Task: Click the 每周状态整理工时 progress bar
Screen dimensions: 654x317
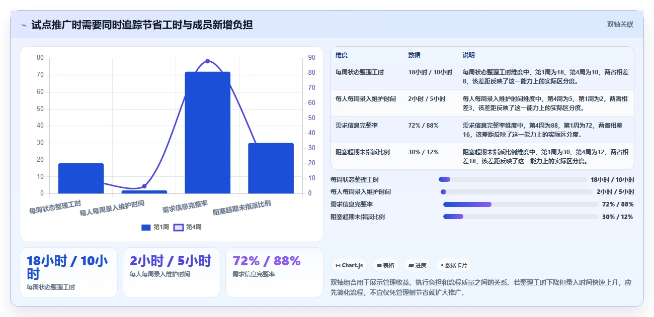Action: point(513,179)
